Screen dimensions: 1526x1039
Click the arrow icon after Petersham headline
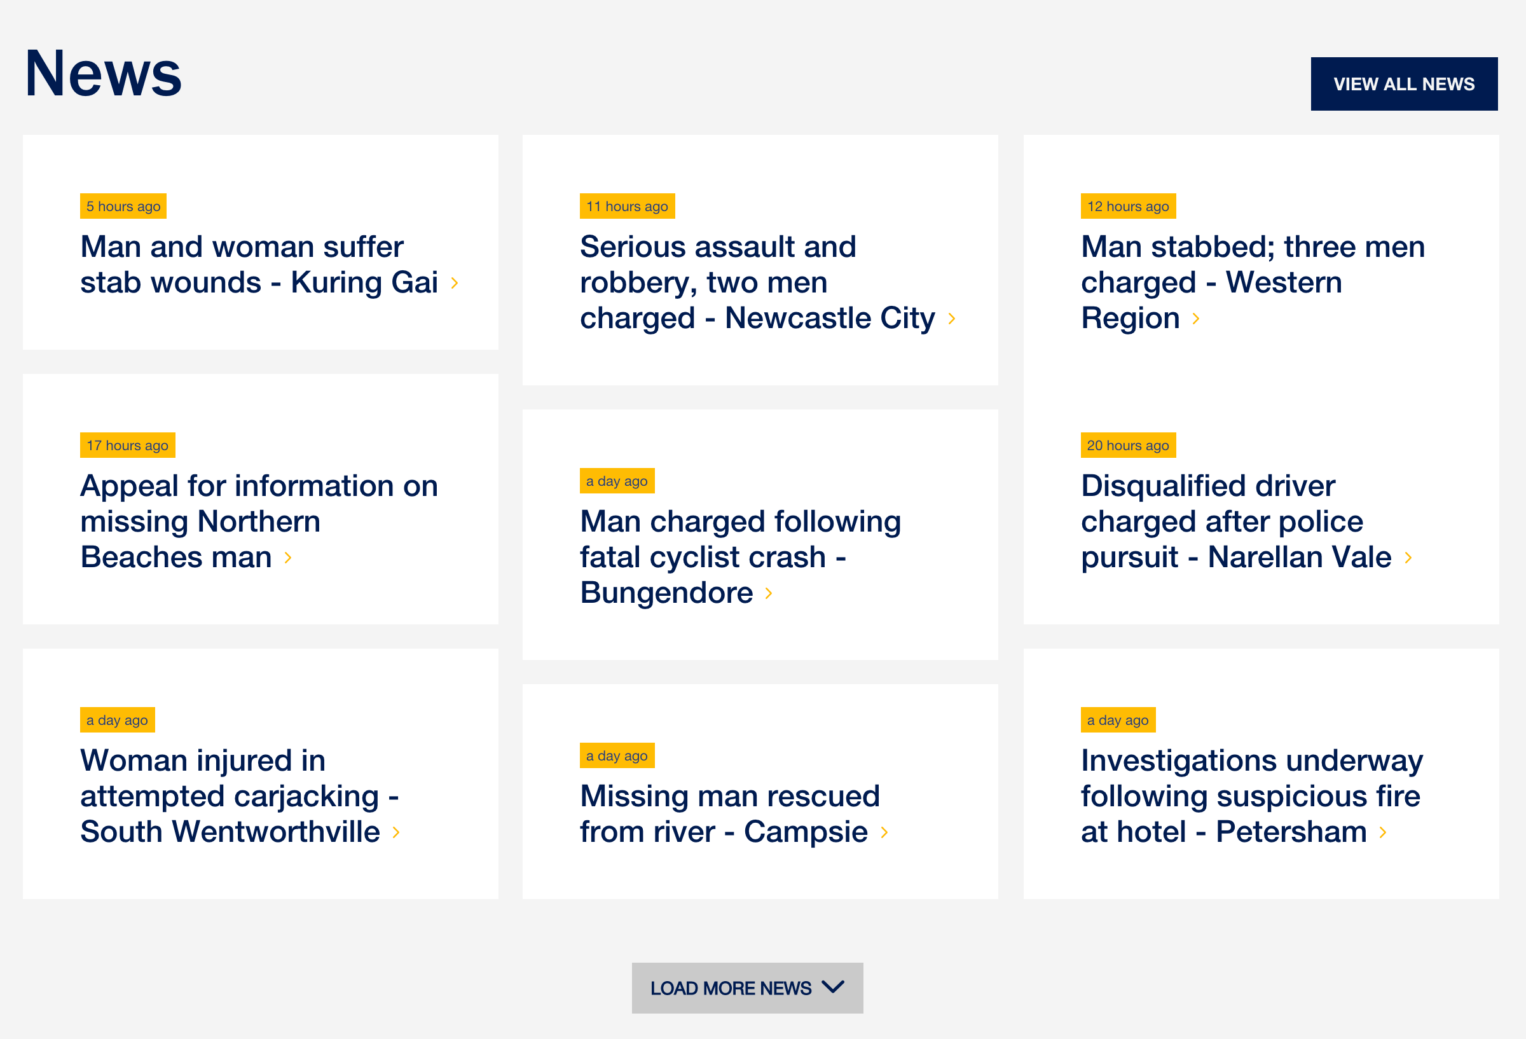(1383, 833)
